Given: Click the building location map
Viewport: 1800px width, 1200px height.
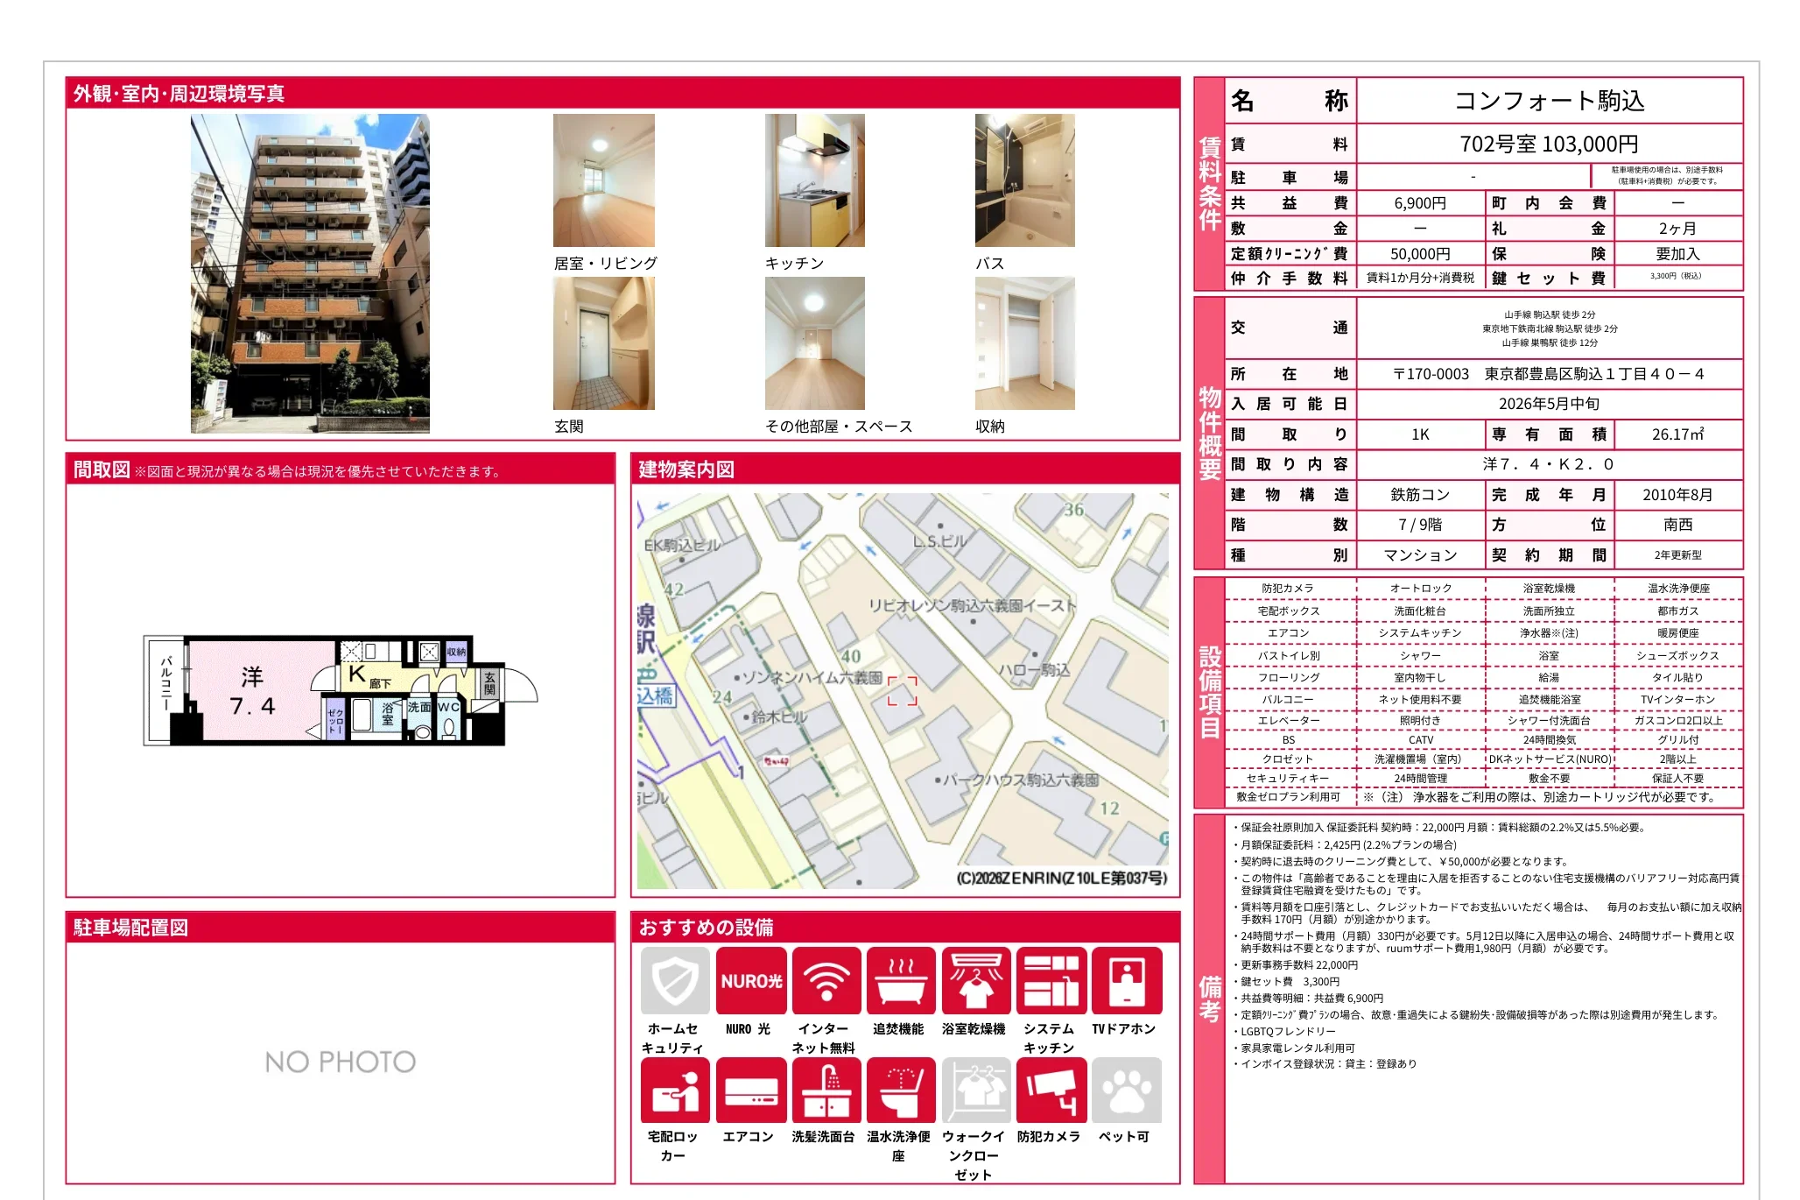Looking at the screenshot, I should pos(903,690).
